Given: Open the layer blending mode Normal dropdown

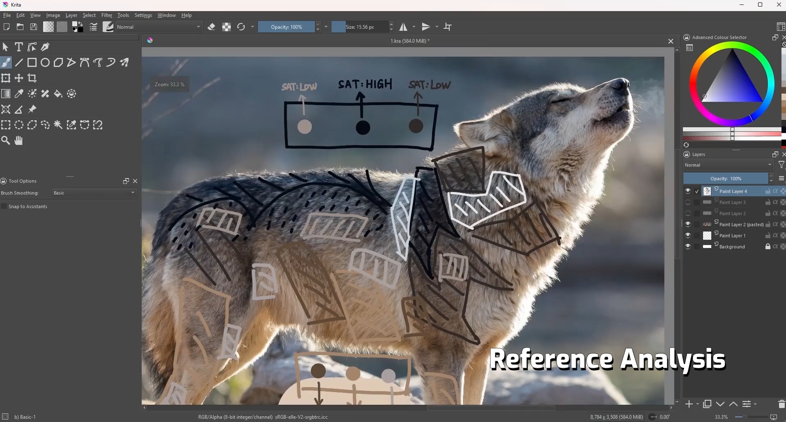Looking at the screenshot, I should click(x=728, y=165).
